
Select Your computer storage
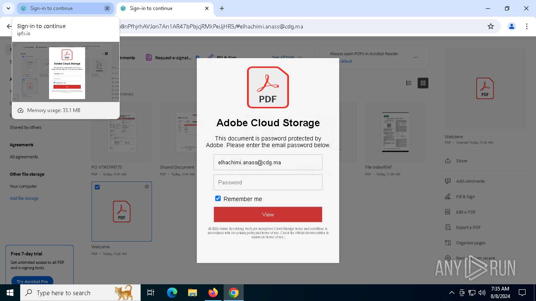point(23,186)
